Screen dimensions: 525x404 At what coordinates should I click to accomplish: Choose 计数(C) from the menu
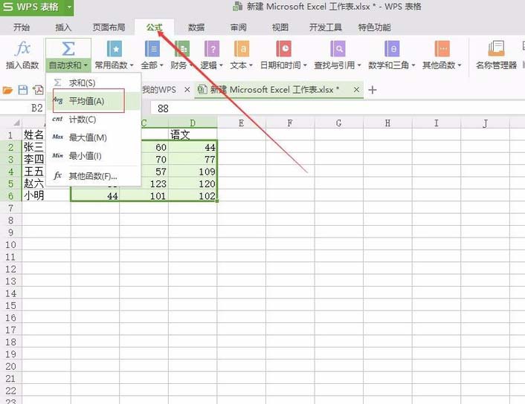coord(93,120)
